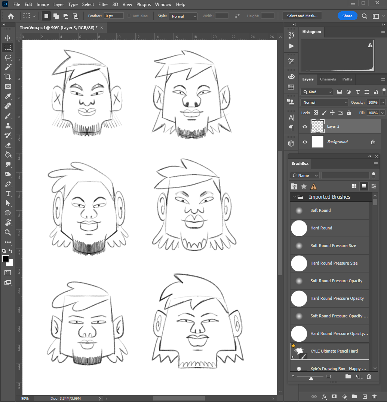Open the Filter menu
This screenshot has height=402, width=387.
tap(103, 4)
